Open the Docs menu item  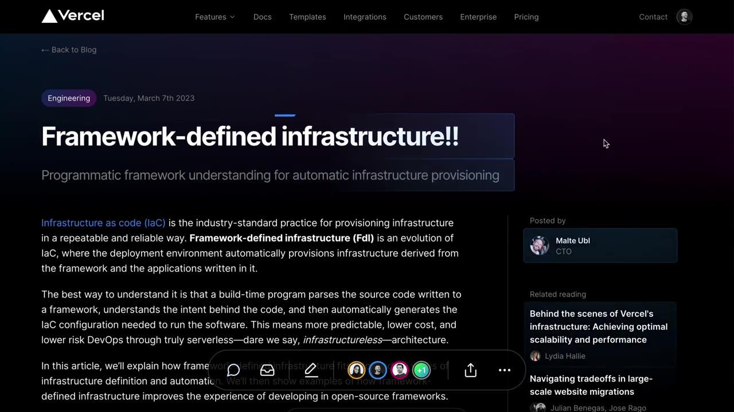[x=262, y=17]
